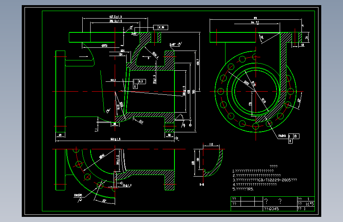Select the 112 dimension above section B-B
The height and width of the screenshot is (222, 343).
pos(211,144)
